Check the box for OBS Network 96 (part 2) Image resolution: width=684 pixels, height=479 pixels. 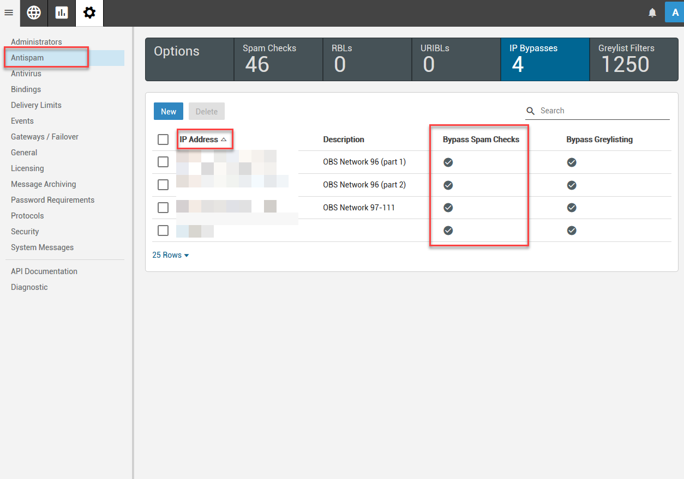163,185
